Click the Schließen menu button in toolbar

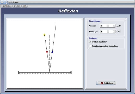click(7, 6)
